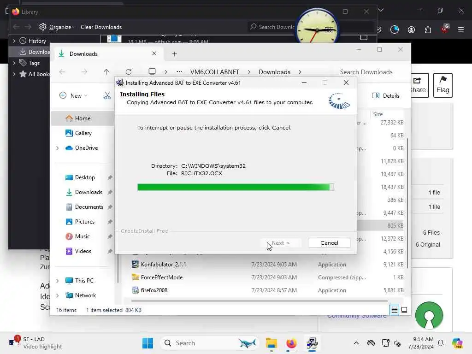Open Firefox extensions puzzle icon
The width and height of the screenshot is (472, 354).
point(428,29)
